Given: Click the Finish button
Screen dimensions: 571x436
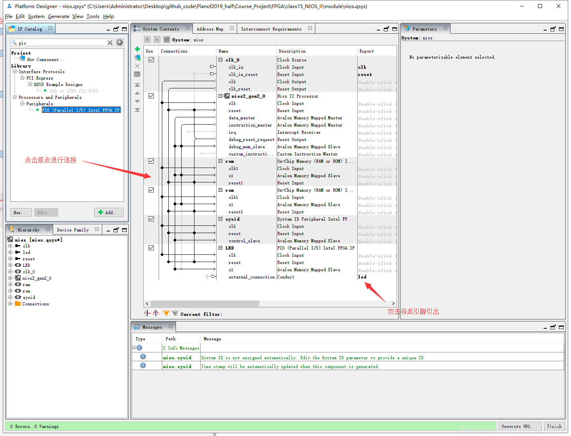Looking at the screenshot, I should point(554,426).
